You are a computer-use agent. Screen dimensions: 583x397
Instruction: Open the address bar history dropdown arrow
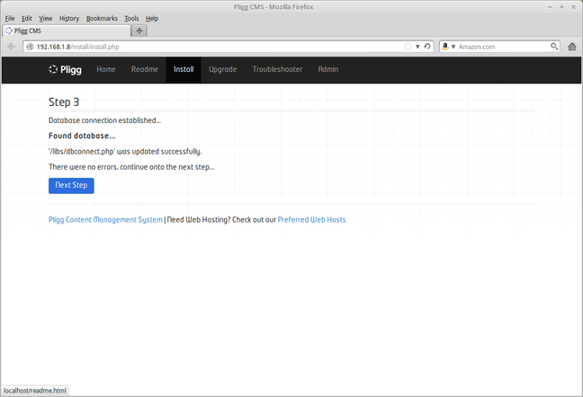click(417, 47)
